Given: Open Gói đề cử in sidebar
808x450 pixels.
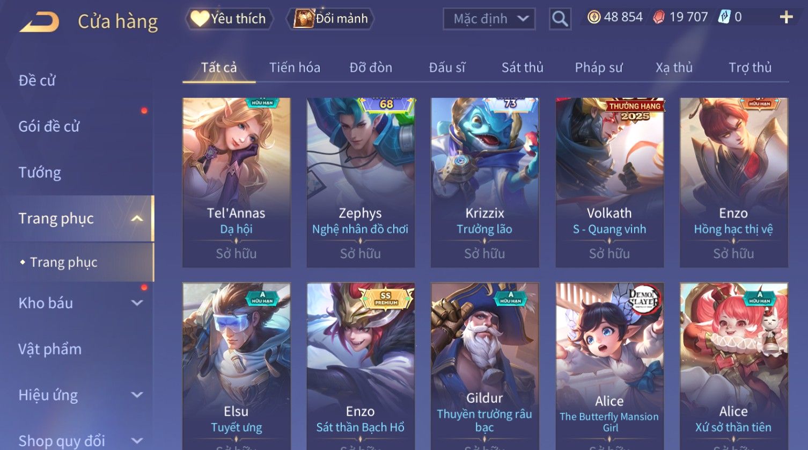Looking at the screenshot, I should 49,127.
